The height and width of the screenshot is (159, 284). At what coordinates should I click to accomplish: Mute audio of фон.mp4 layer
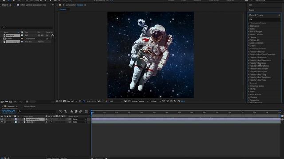[x=5, y=122]
